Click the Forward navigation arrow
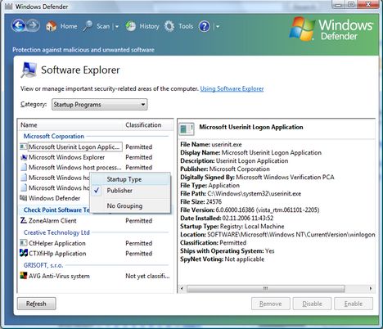The height and width of the screenshot is (329, 383). point(33,26)
